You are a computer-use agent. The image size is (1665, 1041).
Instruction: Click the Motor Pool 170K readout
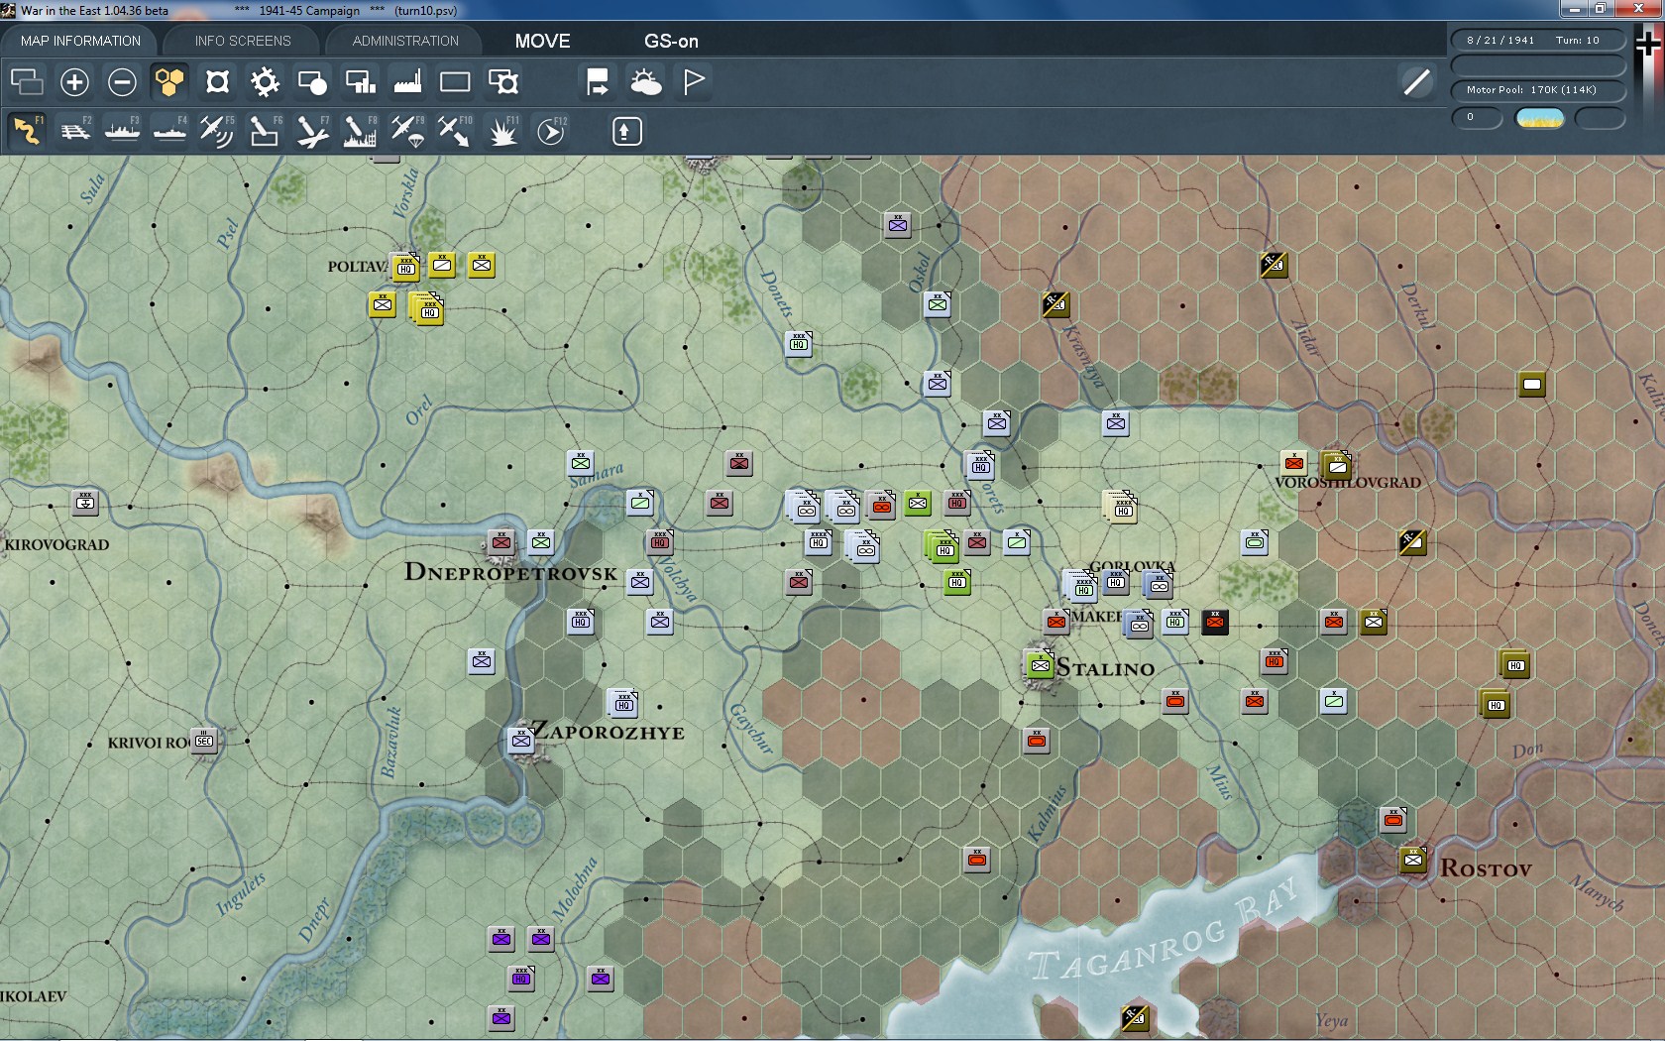tap(1538, 90)
